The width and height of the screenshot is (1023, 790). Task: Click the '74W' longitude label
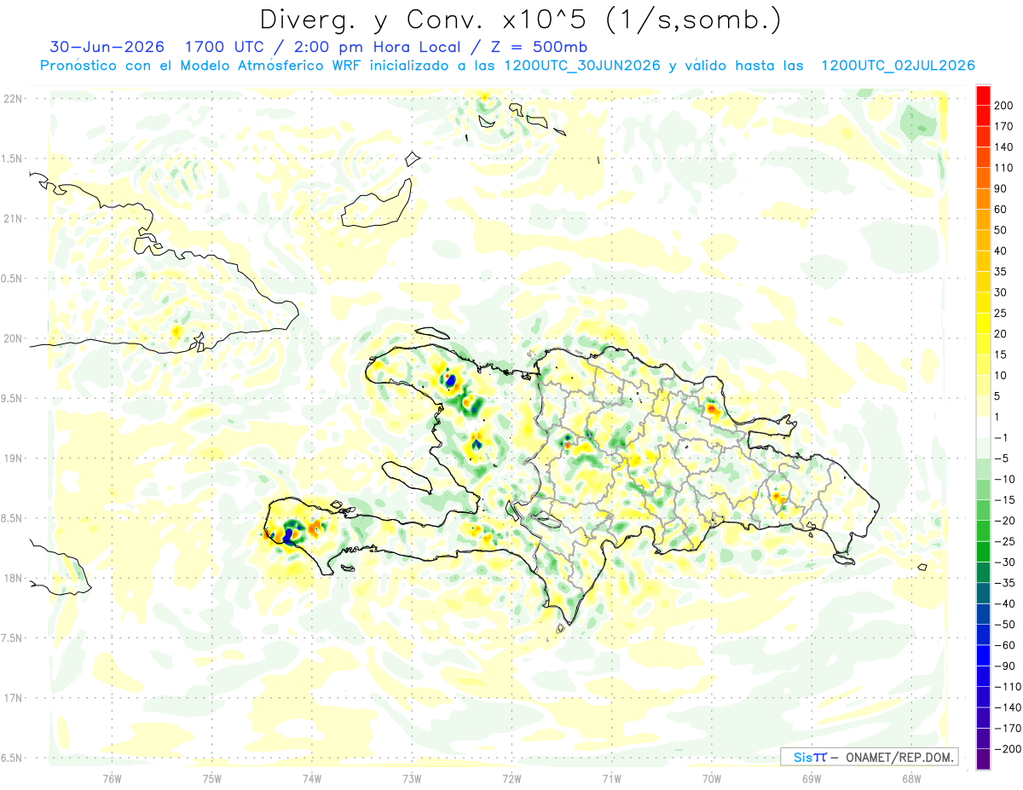[311, 778]
